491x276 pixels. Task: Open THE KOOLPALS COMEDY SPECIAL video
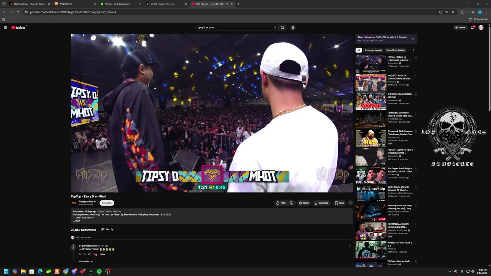click(371, 101)
